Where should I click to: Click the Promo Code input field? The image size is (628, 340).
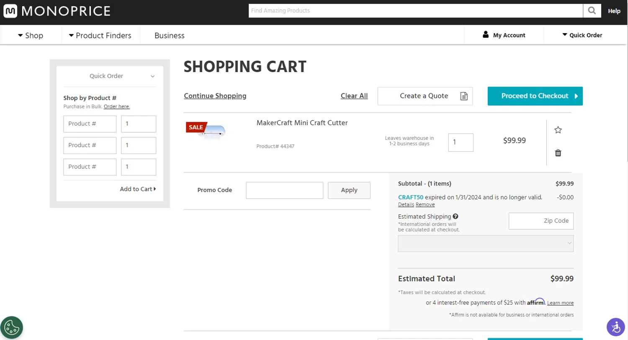tap(285, 190)
